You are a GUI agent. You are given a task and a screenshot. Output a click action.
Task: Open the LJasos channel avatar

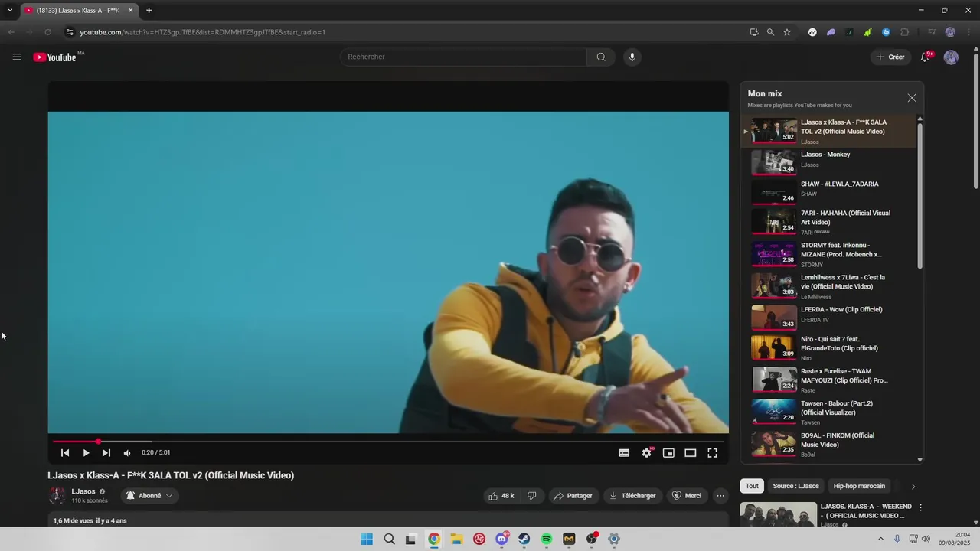coord(57,496)
